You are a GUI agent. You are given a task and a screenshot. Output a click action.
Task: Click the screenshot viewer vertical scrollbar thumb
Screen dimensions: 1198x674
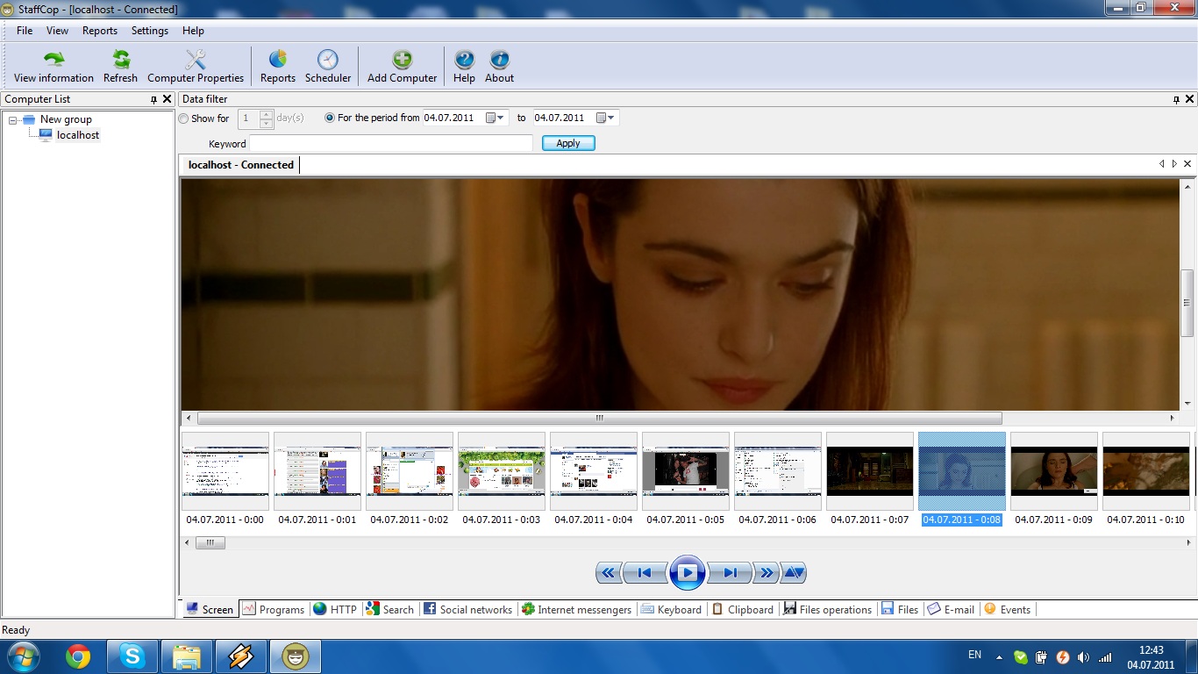(1187, 303)
